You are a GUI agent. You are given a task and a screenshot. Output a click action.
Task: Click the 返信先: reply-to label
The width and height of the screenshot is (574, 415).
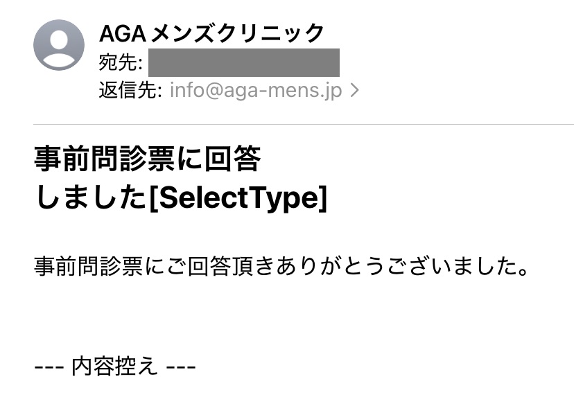coord(130,90)
